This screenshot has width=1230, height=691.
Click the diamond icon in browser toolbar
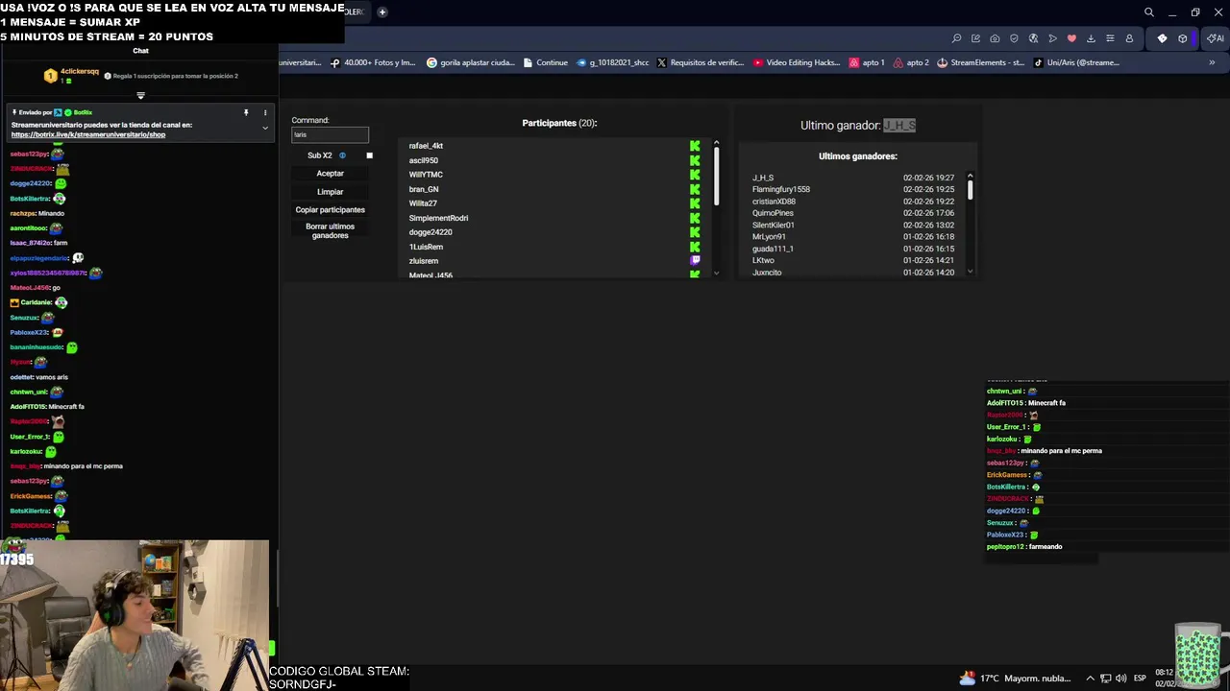[x=1162, y=38]
